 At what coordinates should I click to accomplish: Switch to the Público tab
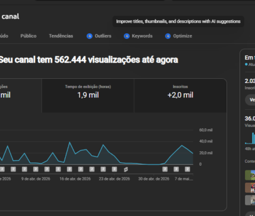28,36
